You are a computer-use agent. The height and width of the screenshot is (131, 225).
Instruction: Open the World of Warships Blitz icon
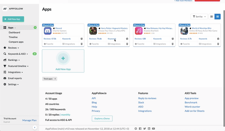click(184, 31)
